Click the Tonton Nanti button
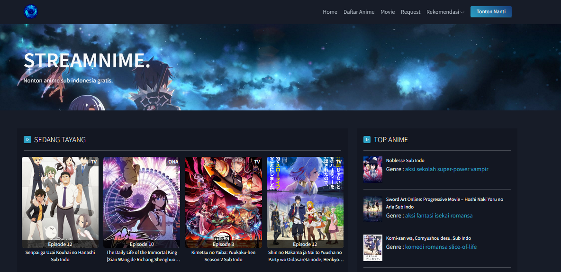 click(x=491, y=12)
